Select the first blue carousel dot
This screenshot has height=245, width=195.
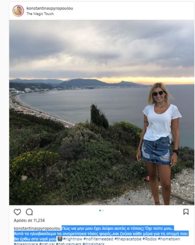point(100,211)
